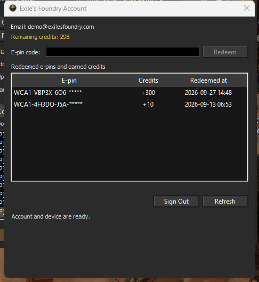This screenshot has width=259, height=282.
Task: Select the WCA1-VBP3X-6O6-***** e-pin row
Action: click(129, 93)
